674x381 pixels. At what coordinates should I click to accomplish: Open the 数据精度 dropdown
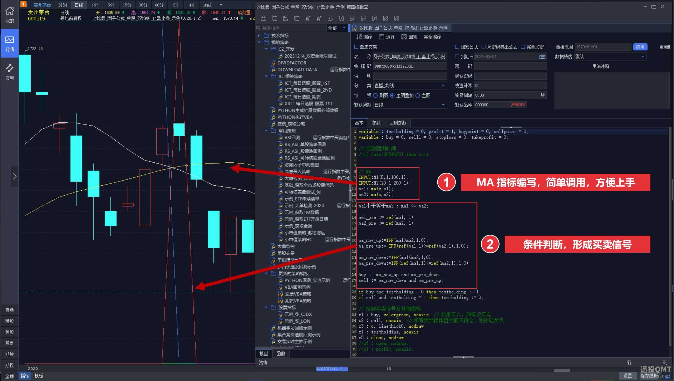click(x=610, y=57)
